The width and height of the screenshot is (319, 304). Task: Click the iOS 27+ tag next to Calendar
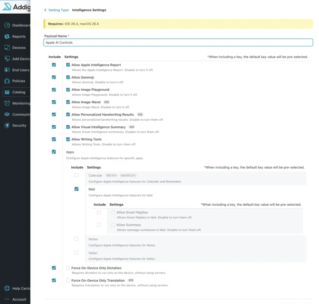tap(111, 175)
